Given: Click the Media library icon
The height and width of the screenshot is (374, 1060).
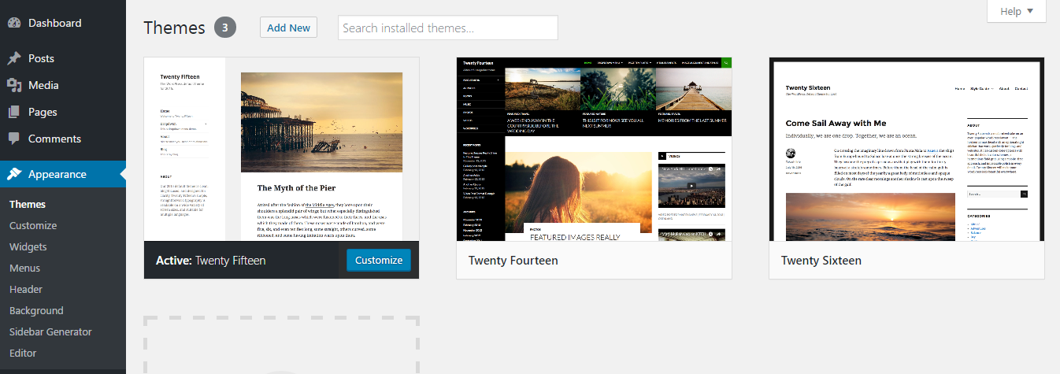Looking at the screenshot, I should point(14,85).
